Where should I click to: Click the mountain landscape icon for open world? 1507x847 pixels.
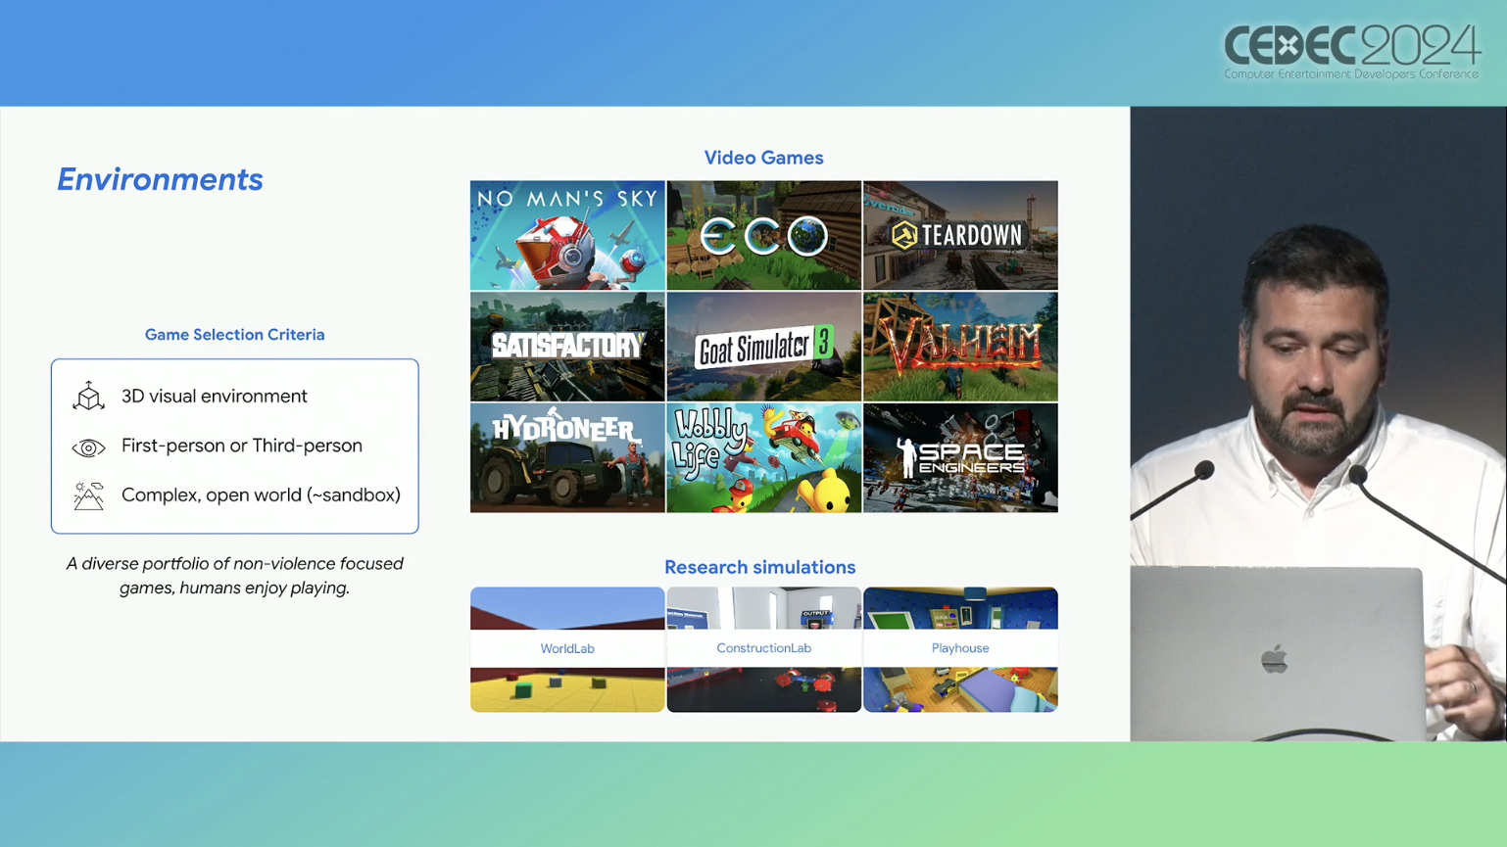tap(88, 495)
